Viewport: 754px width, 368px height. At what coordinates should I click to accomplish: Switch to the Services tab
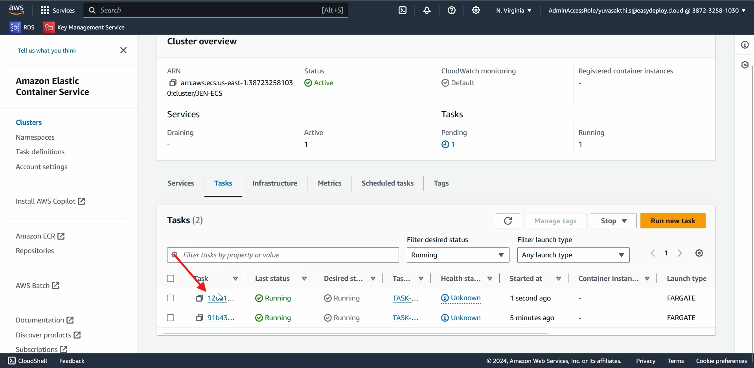(180, 183)
